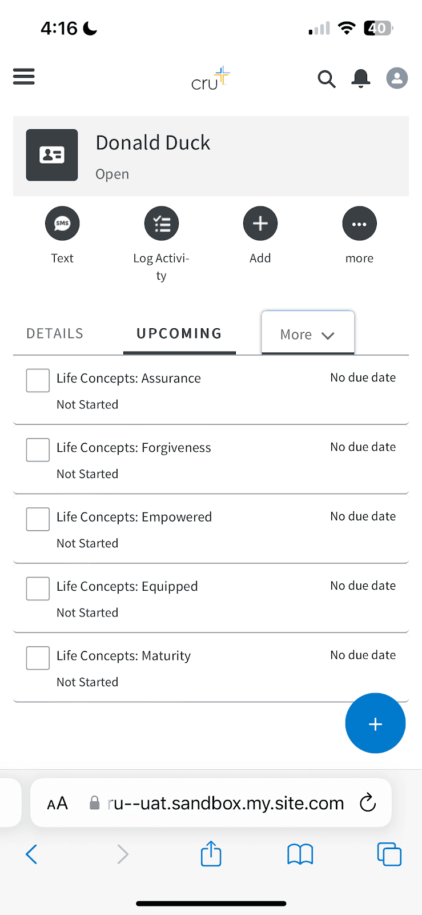Tap the Safari address bar URL
The width and height of the screenshot is (422, 915).
[226, 803]
